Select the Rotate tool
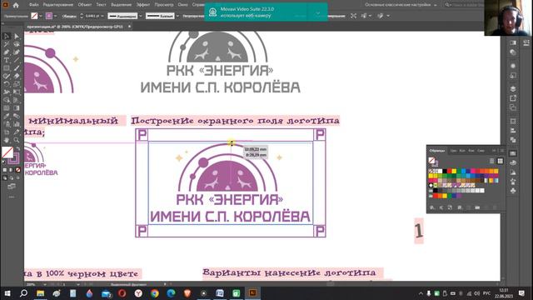The height and width of the screenshot is (300, 533). [x=7, y=84]
